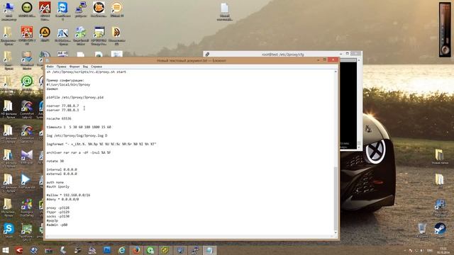
Task: Select the Новая папка folder on desktop
Action: pos(440,157)
